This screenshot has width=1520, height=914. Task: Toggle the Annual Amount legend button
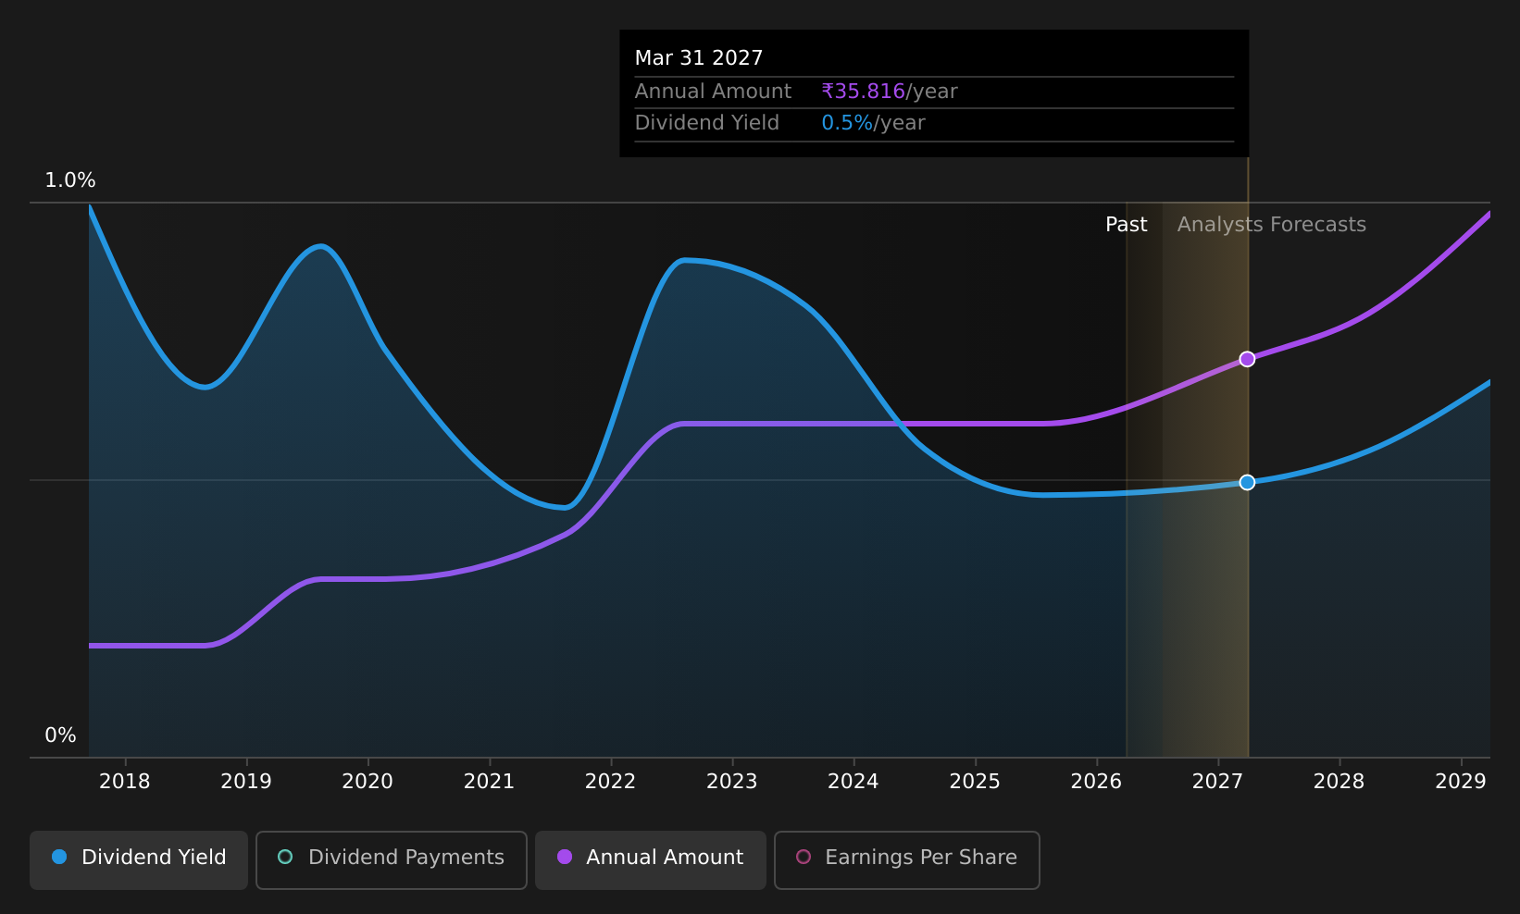(x=651, y=859)
